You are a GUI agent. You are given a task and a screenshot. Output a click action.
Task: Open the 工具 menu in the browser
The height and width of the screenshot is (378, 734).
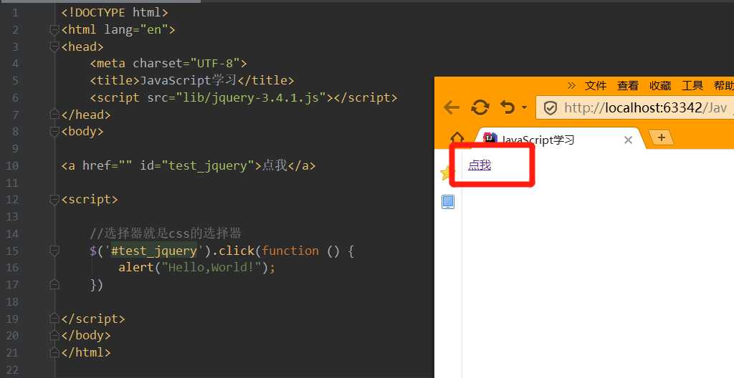tap(692, 86)
